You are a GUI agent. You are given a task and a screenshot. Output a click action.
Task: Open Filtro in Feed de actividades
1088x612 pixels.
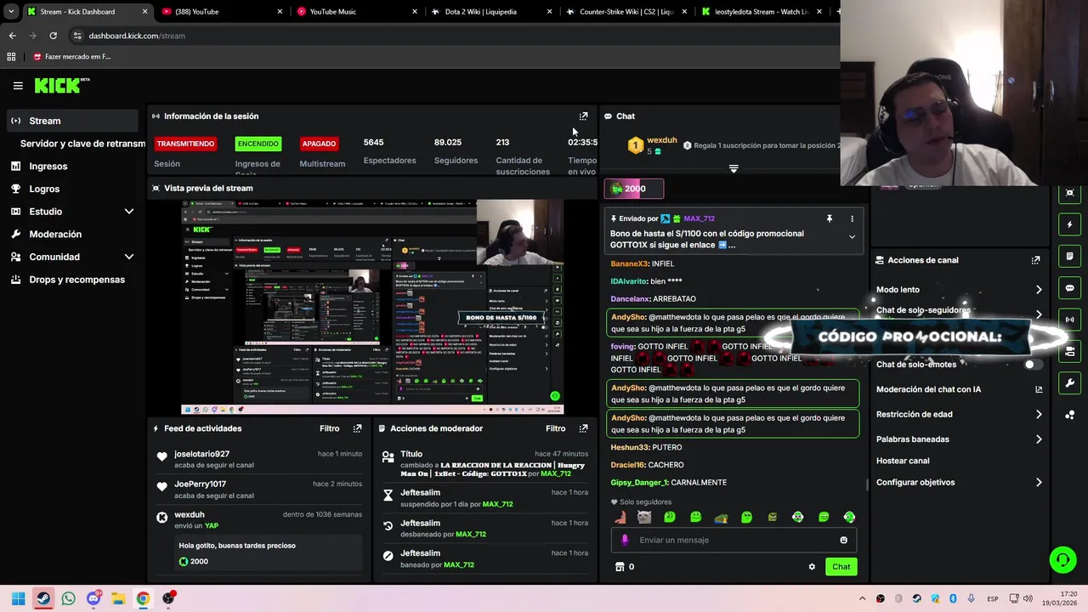coord(329,428)
